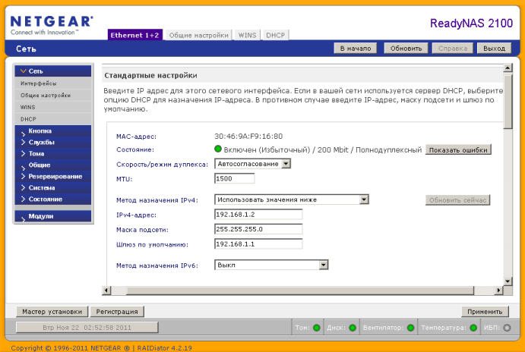Click the NETGEAR logo
525x352 pixels.
click(52, 25)
